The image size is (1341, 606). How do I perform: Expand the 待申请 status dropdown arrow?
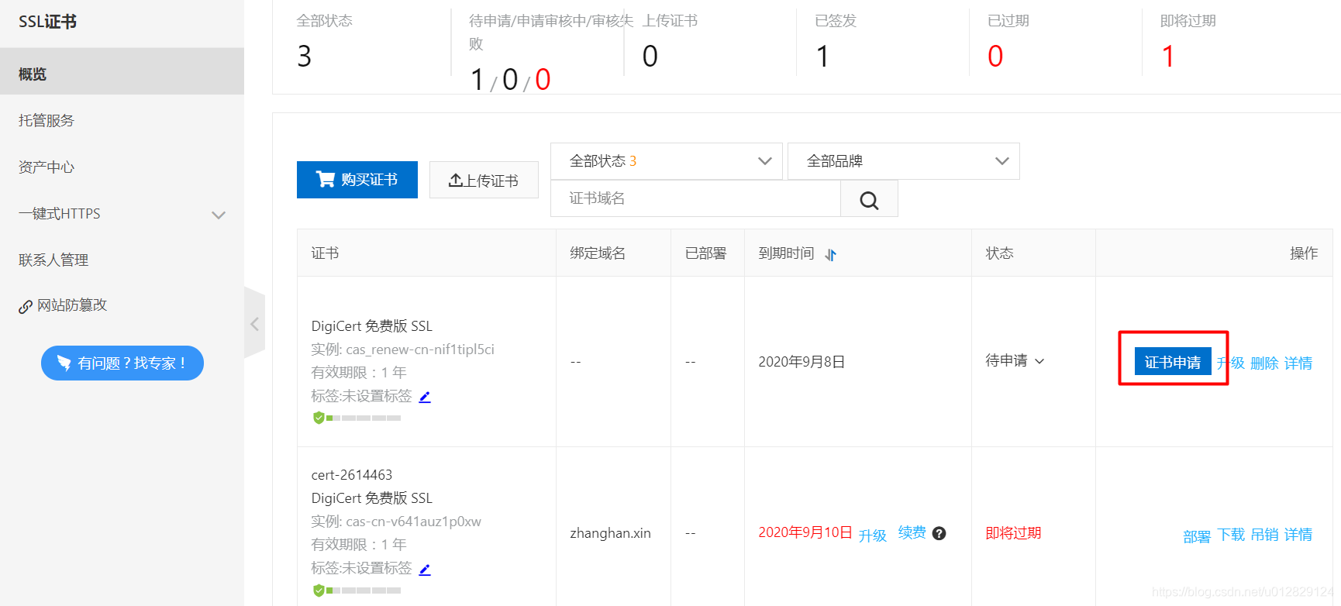coord(1039,361)
